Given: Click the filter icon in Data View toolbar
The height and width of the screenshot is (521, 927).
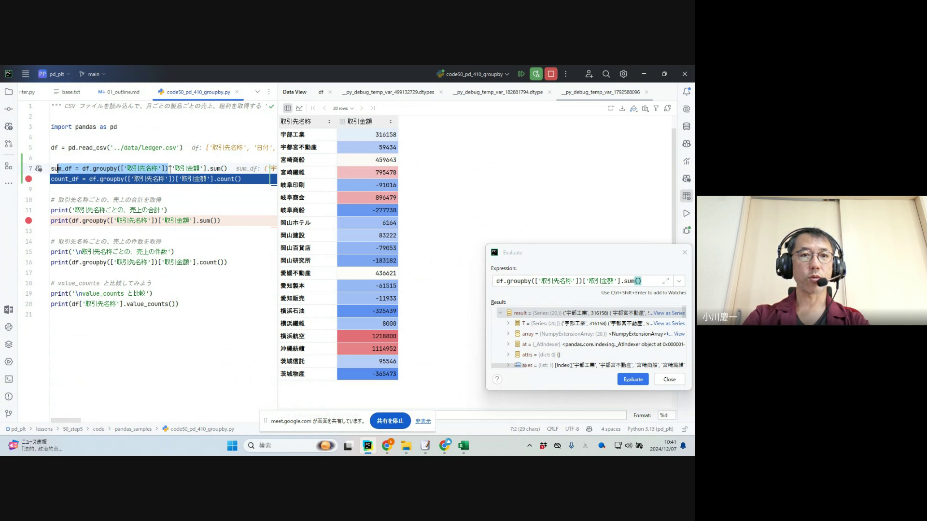Looking at the screenshot, I should pyautogui.click(x=656, y=109).
